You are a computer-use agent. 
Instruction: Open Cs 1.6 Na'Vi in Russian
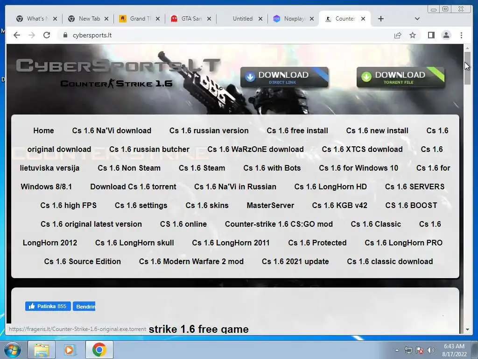(x=235, y=187)
